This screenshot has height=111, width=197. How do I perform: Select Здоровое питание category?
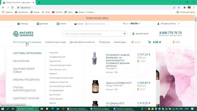tap(26, 98)
